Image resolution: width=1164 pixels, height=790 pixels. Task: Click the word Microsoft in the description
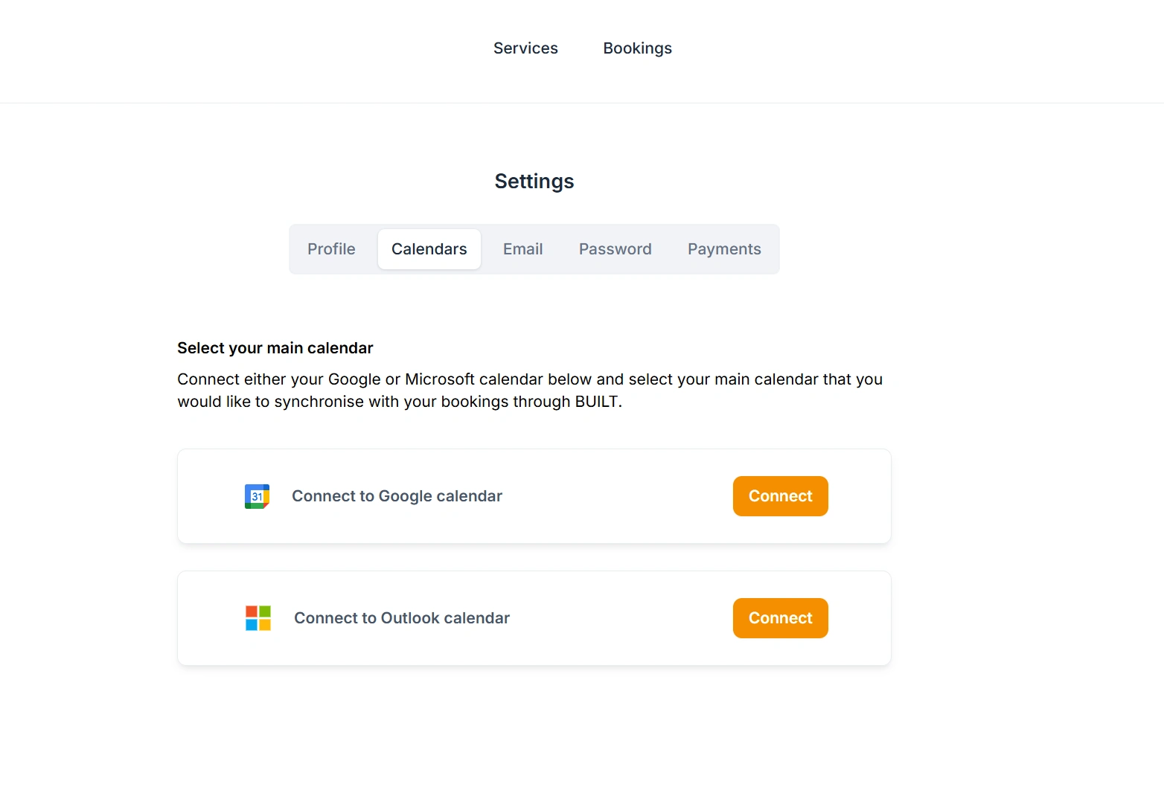[440, 379]
